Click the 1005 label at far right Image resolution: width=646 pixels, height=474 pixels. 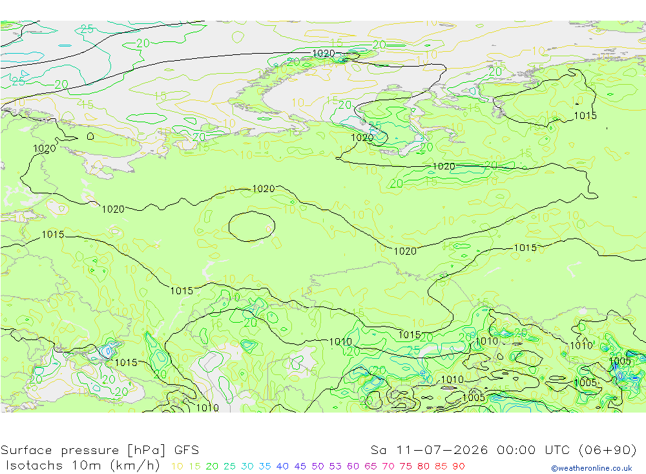(x=620, y=361)
